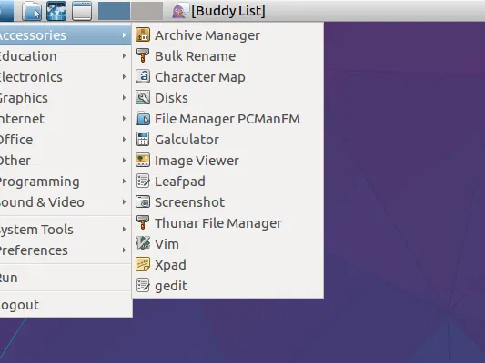Open the Programming category
The width and height of the screenshot is (485, 363).
[x=66, y=181]
